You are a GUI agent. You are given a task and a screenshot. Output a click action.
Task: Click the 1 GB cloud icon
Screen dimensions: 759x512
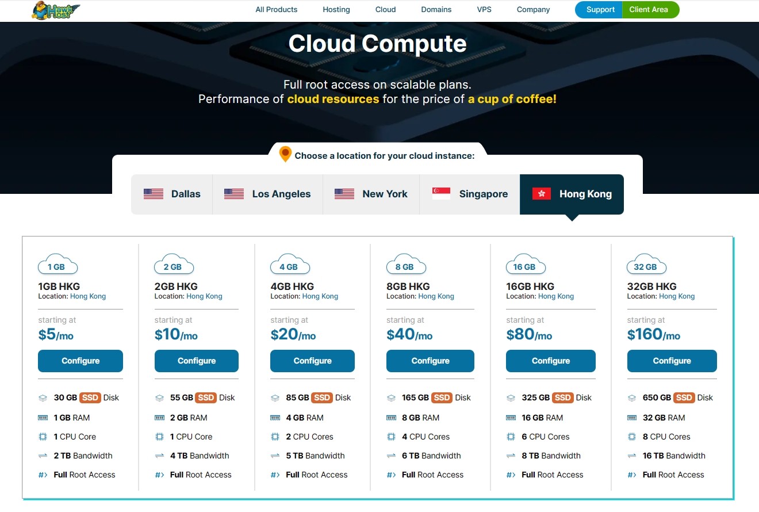coord(57,265)
